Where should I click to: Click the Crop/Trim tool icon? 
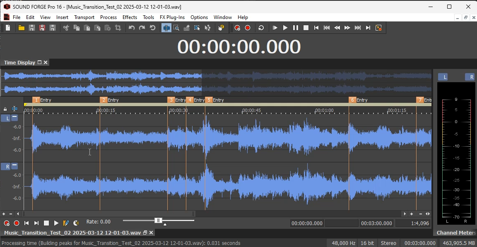point(118,28)
